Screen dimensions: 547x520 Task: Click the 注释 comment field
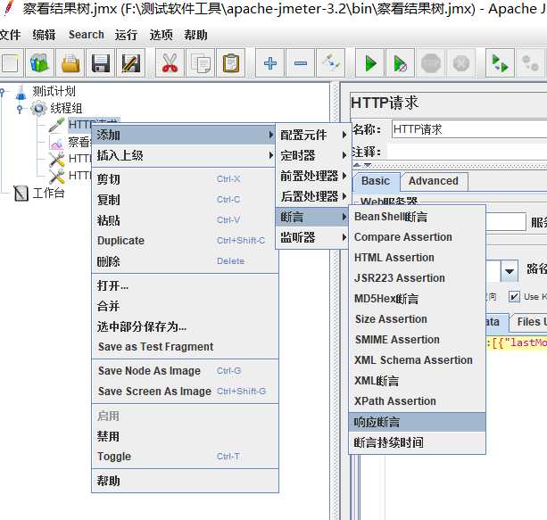467,152
